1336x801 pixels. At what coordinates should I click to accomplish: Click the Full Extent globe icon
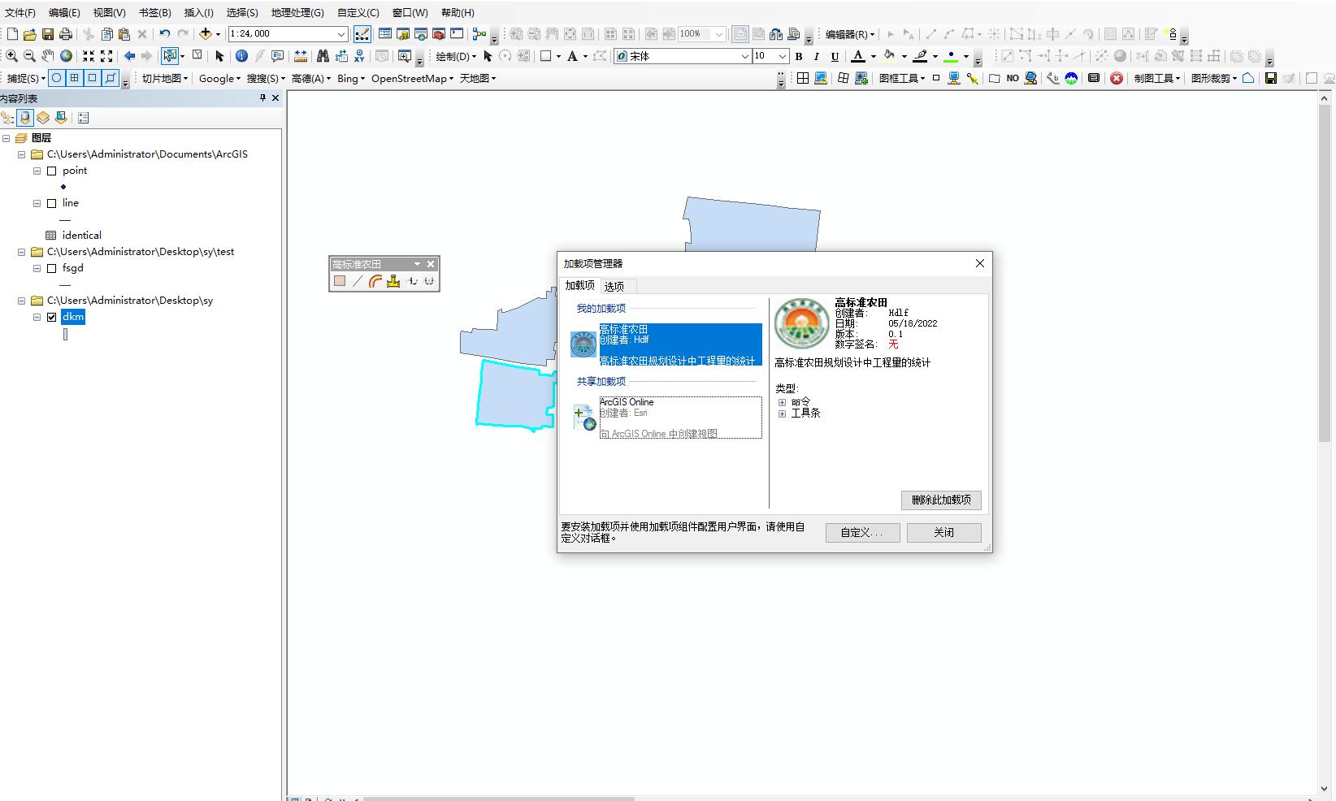[x=66, y=56]
